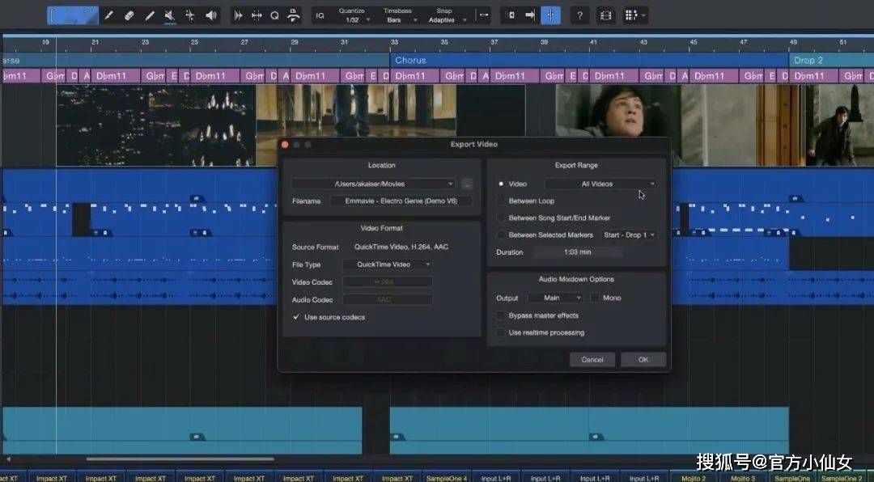Toggle the IQ input quantize button
The width and height of the screenshot is (874, 482).
320,15
